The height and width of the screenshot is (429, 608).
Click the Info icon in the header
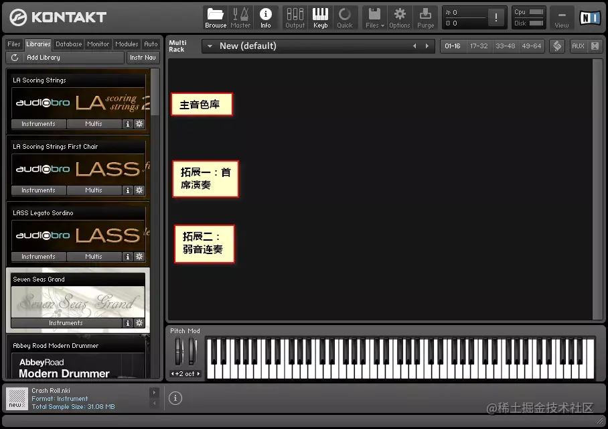[x=266, y=17]
